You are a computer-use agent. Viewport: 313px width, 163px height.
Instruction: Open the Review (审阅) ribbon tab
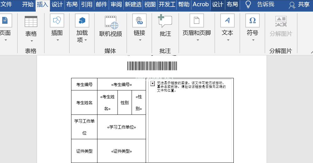(116, 4)
